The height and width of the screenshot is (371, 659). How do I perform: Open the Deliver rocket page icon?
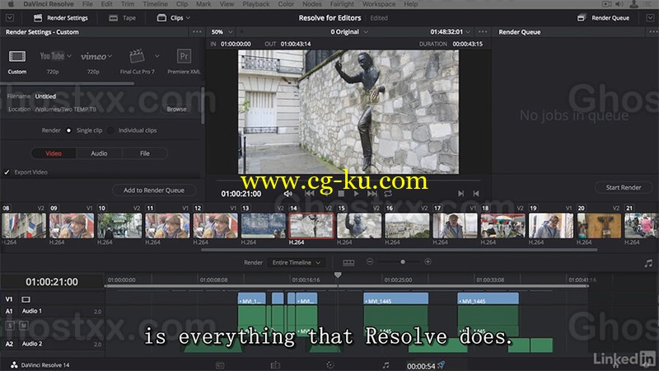pyautogui.click(x=441, y=365)
